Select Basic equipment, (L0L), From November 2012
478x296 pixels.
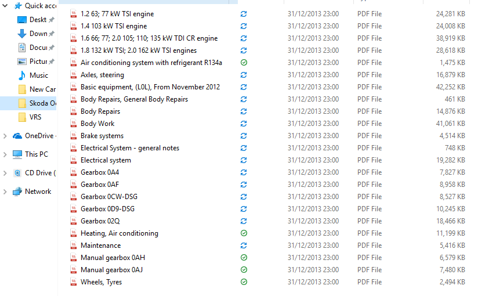point(150,87)
